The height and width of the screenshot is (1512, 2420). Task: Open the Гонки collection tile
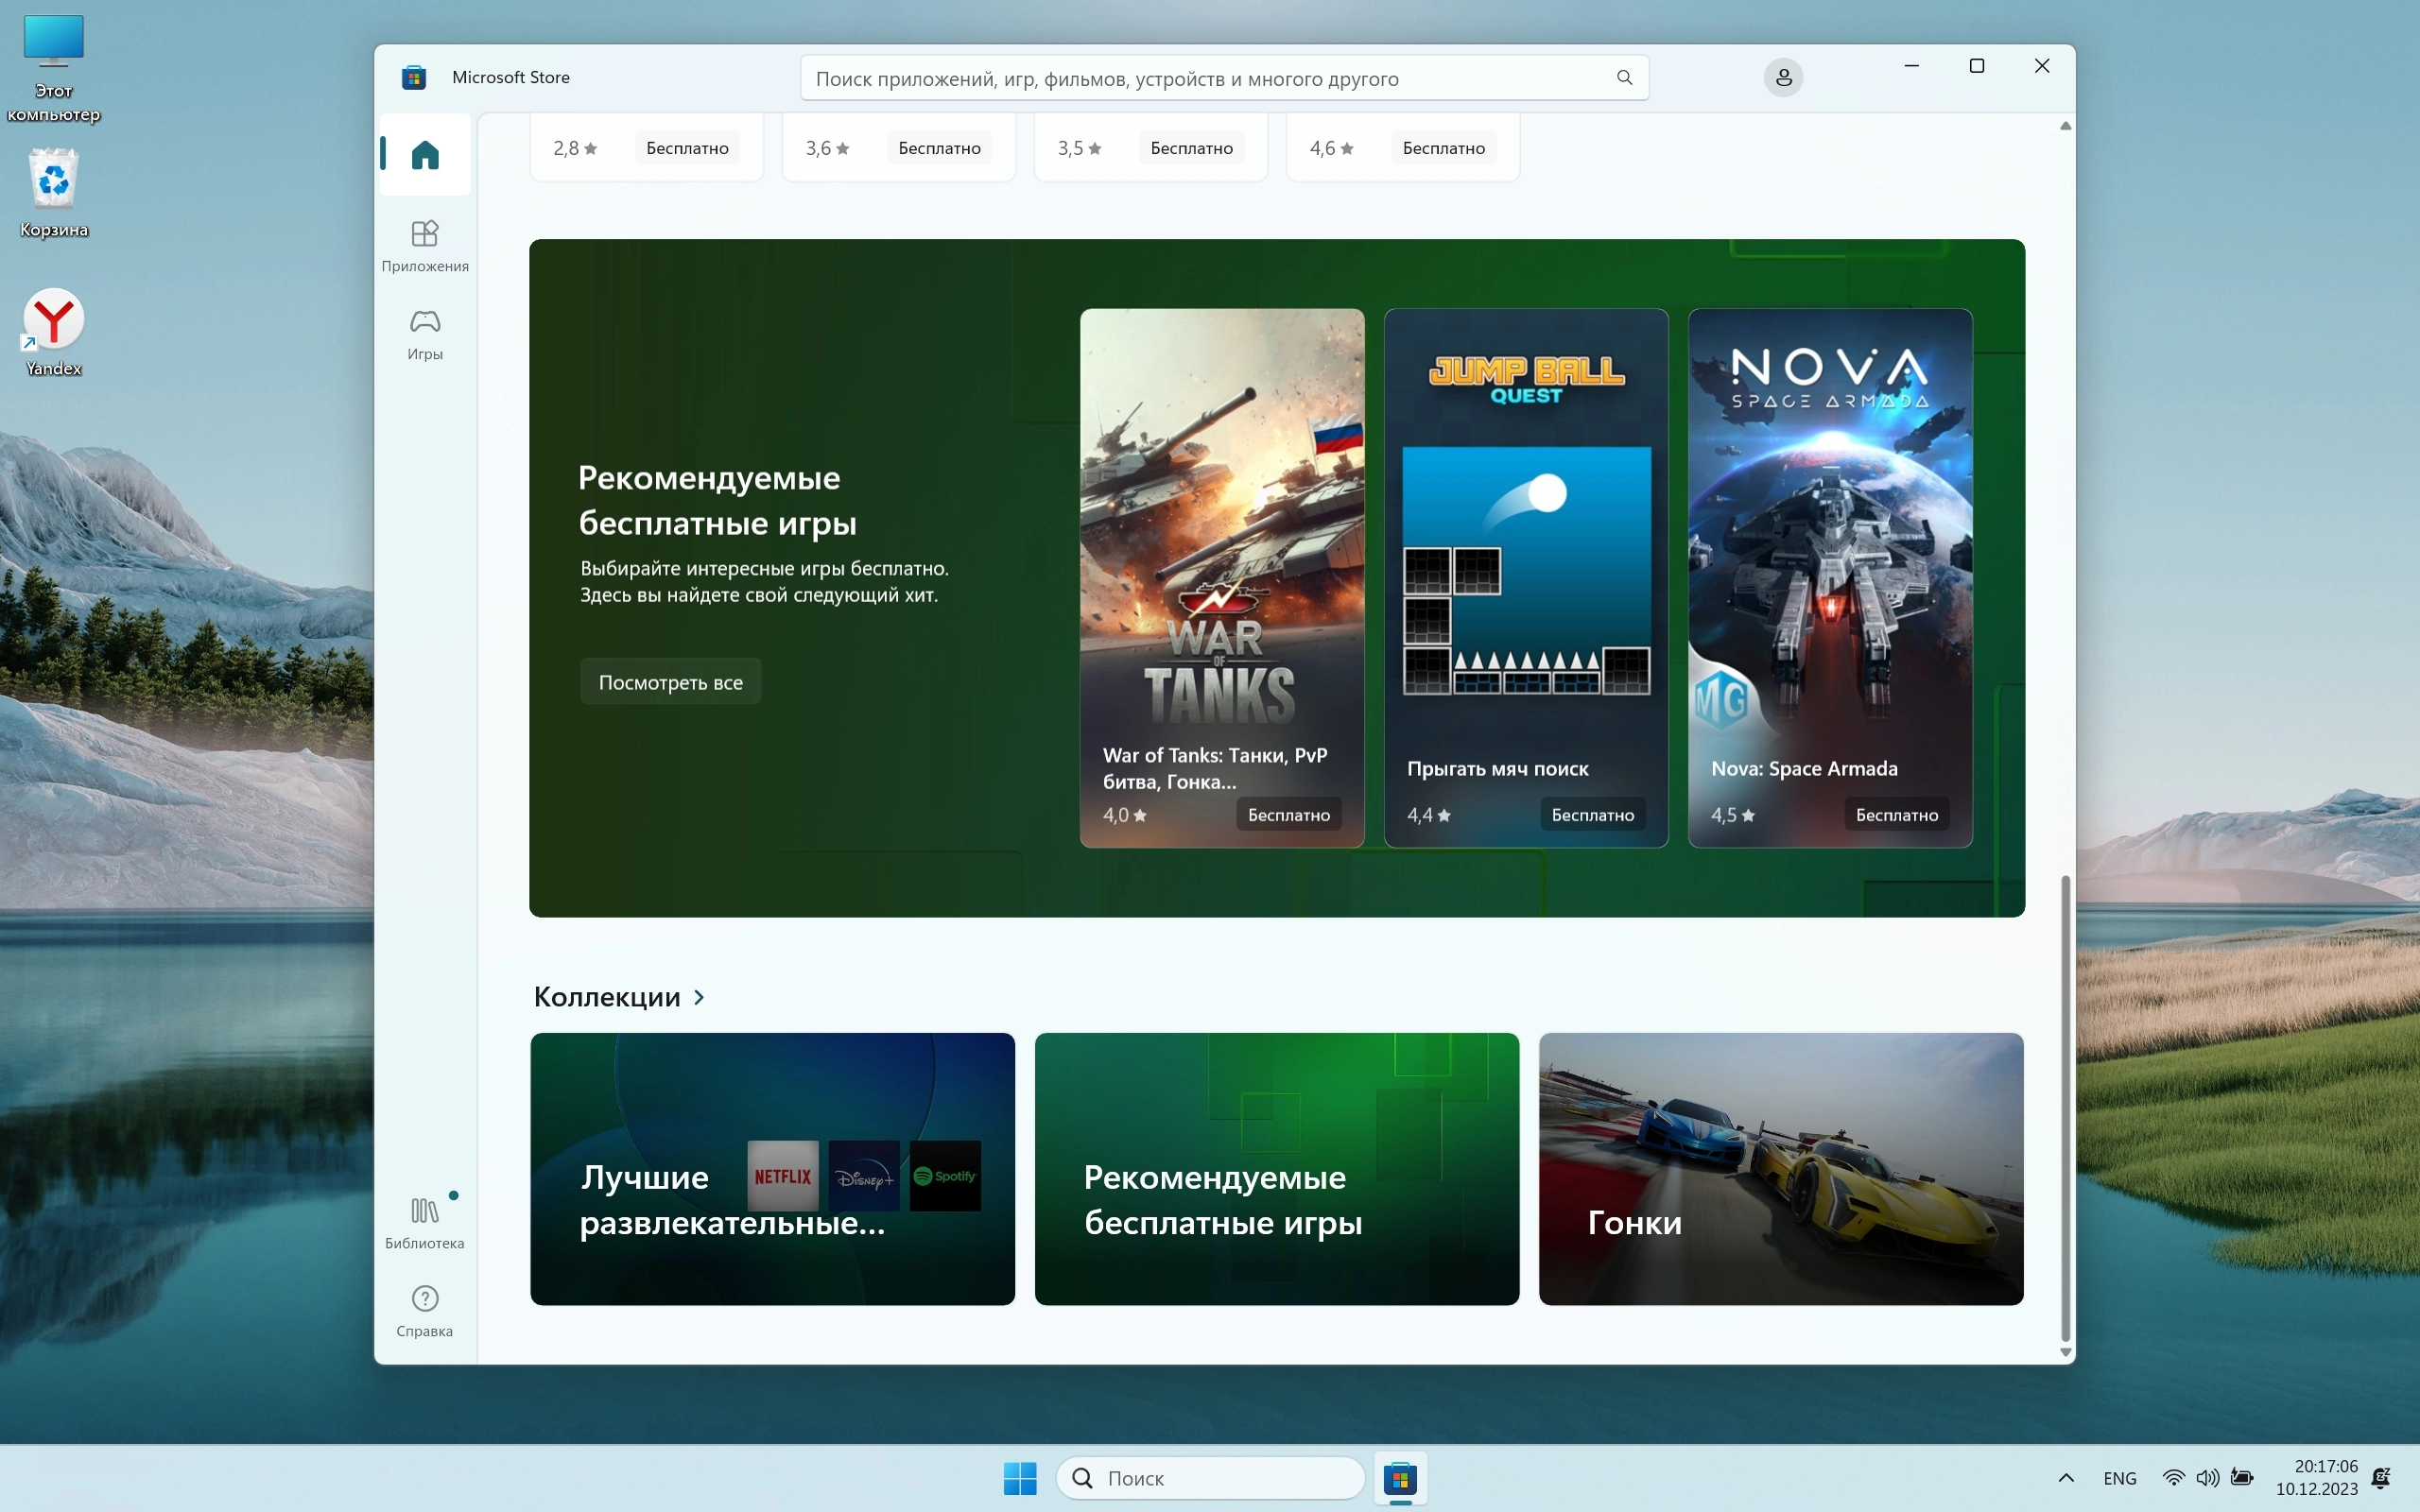point(1780,1168)
